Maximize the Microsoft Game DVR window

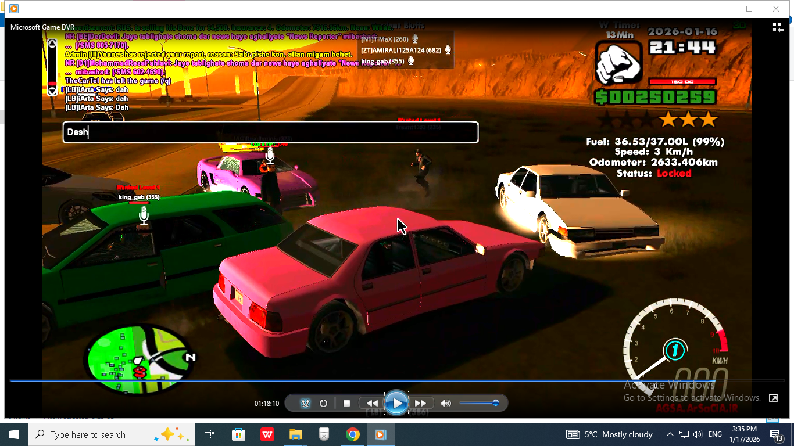(749, 9)
